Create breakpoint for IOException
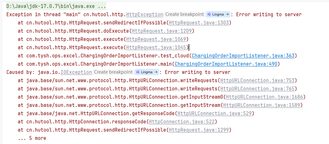 tap(113, 72)
